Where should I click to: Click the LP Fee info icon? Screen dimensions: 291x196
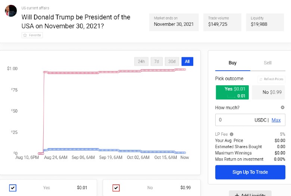[x=232, y=134]
